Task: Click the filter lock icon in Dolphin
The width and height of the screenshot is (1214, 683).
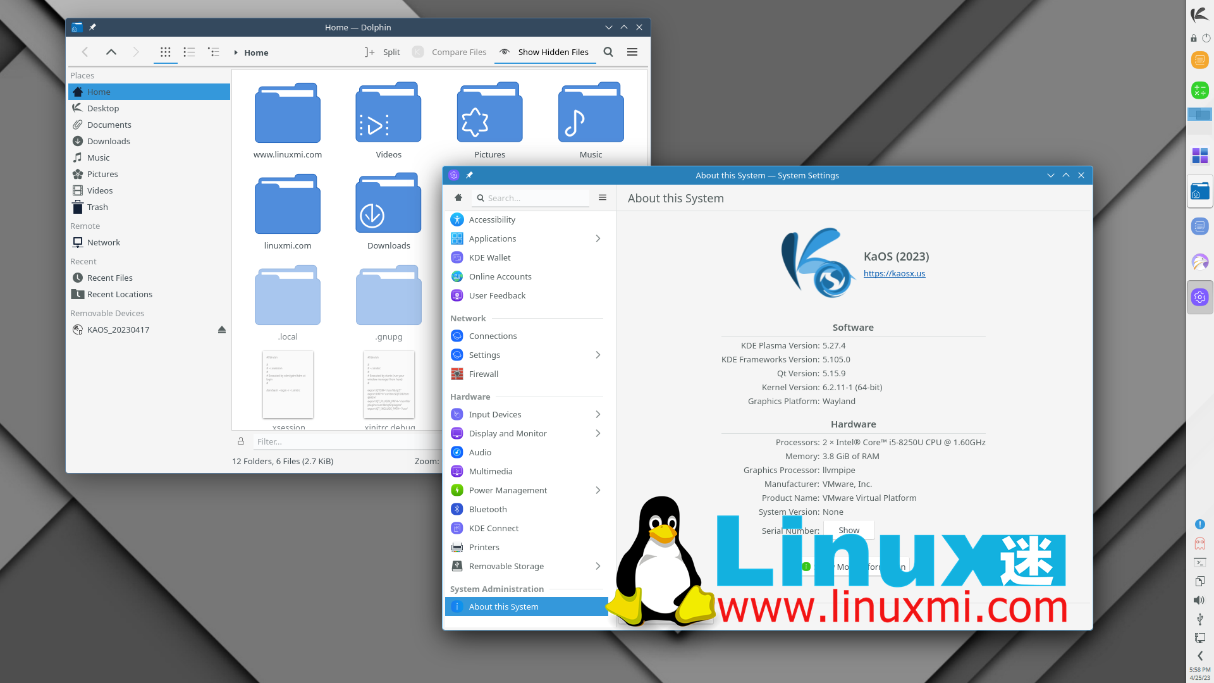Action: coord(241,441)
